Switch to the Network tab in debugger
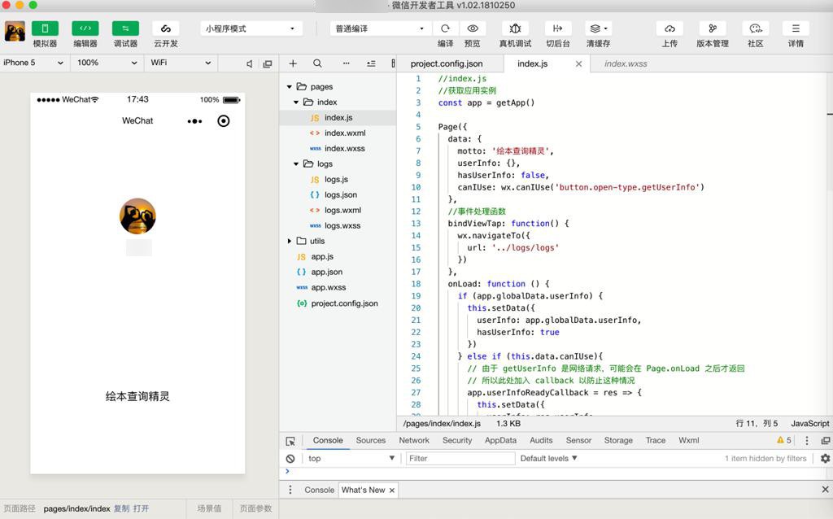This screenshot has height=519, width=833. coord(413,440)
